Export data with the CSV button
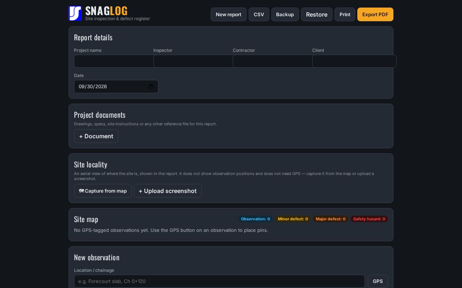This screenshot has width=462, height=288. tap(259, 14)
